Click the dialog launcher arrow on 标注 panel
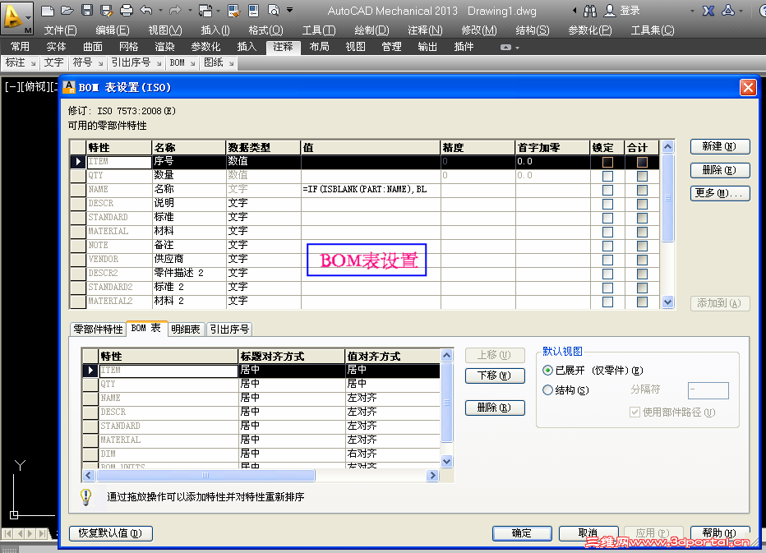Image resolution: width=766 pixels, height=553 pixels. 33,63
